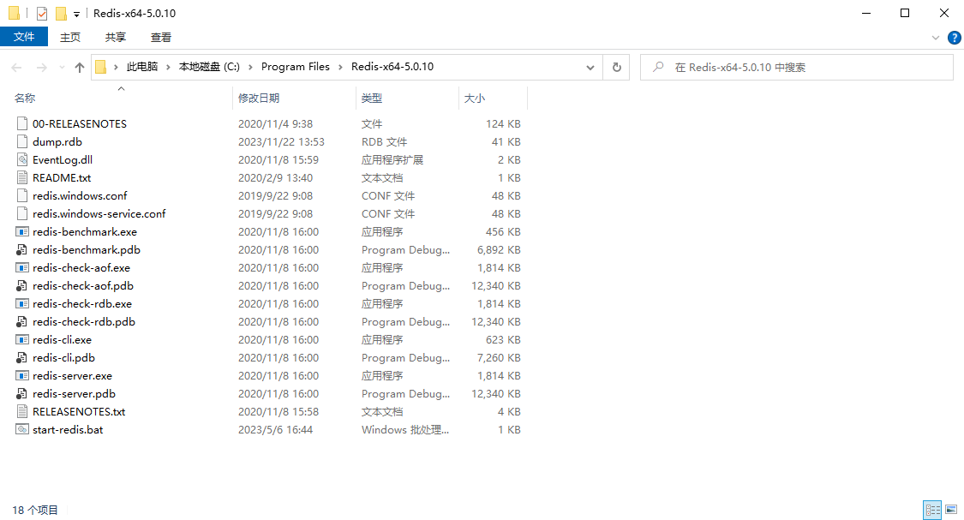Expand the address bar history dropdown
This screenshot has height=520, width=964.
click(590, 68)
